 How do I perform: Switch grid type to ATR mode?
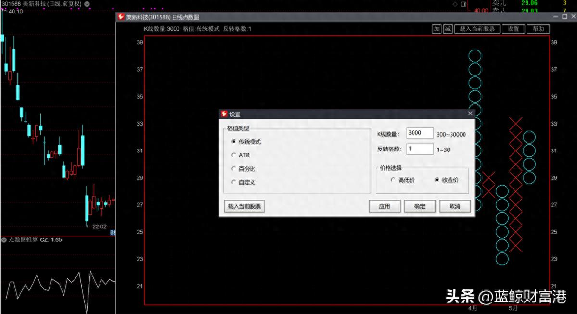point(233,155)
